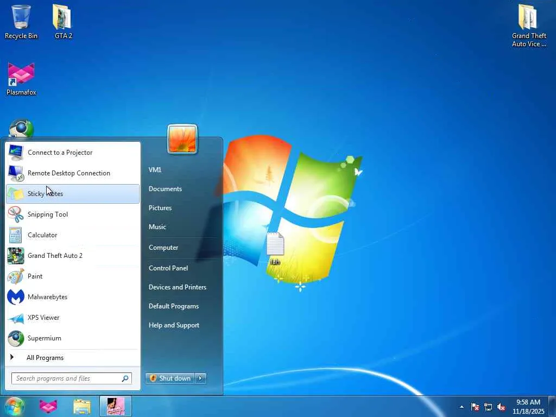Viewport: 556px width, 417px height.
Task: Click the muted volume tray icon
Action: (x=501, y=407)
